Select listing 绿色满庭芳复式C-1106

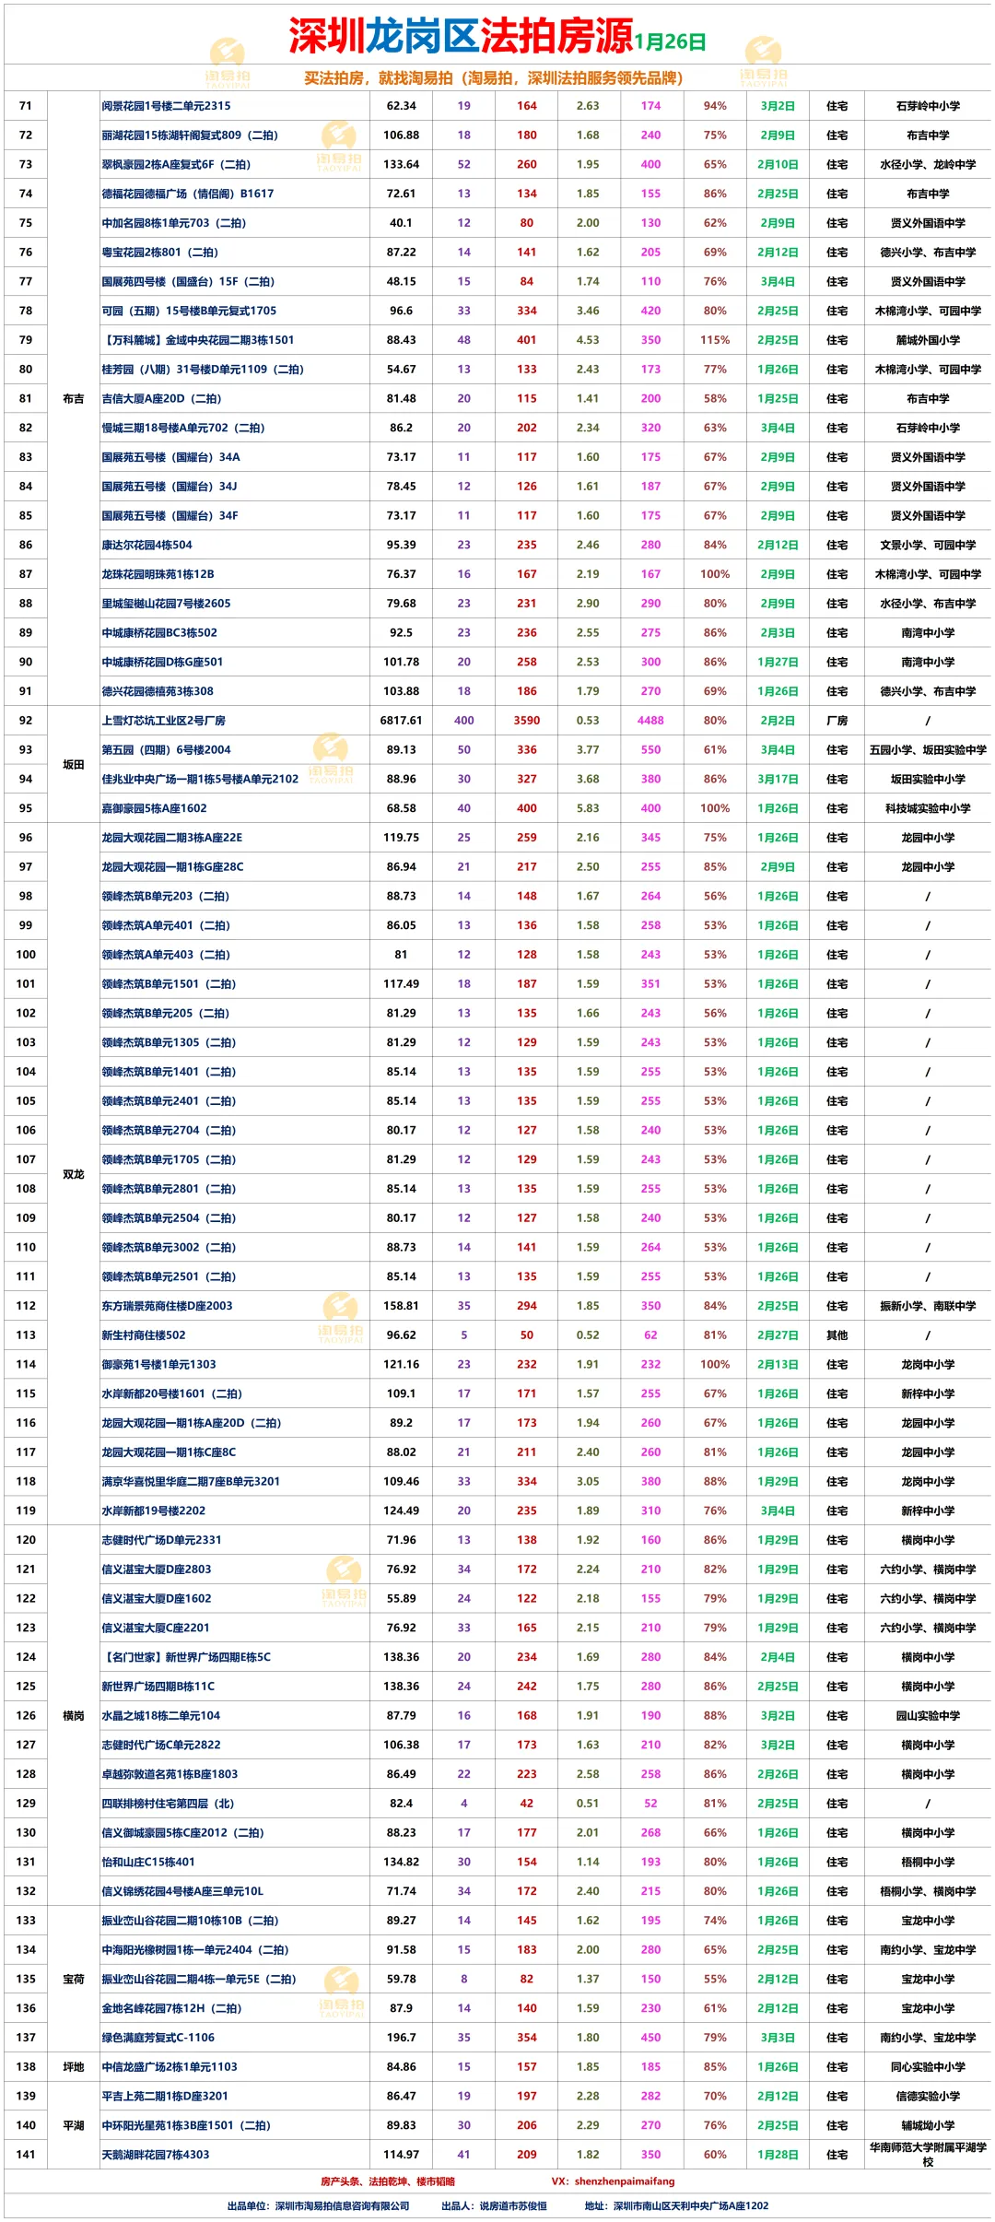(158, 2038)
